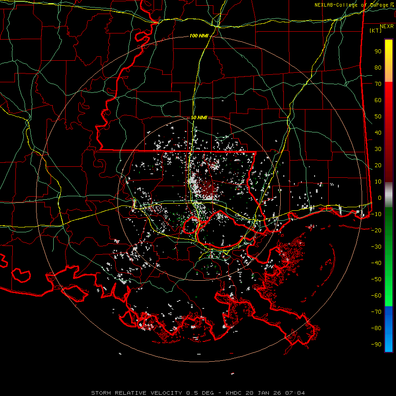Click the 80 value on velocity scale
The height and width of the screenshot is (396, 396).
(378, 68)
